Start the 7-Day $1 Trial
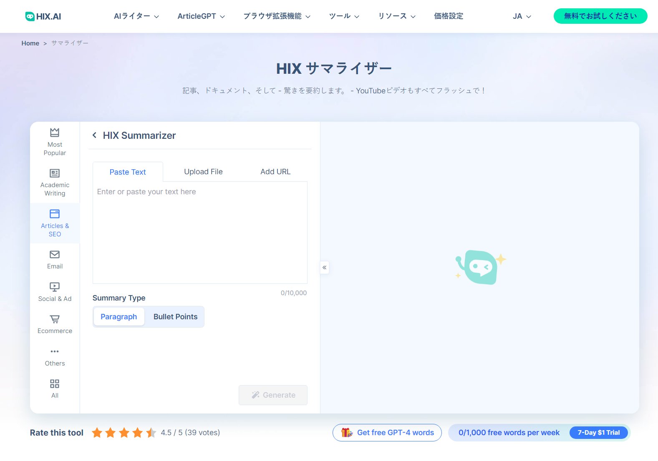The width and height of the screenshot is (658, 461). pyautogui.click(x=598, y=433)
